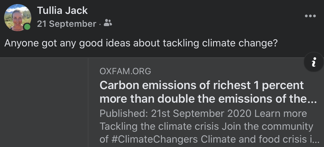Viewport: 324px width, 147px height.
Task: Open Tullia Jack's profile picture
Action: pyautogui.click(x=18, y=18)
